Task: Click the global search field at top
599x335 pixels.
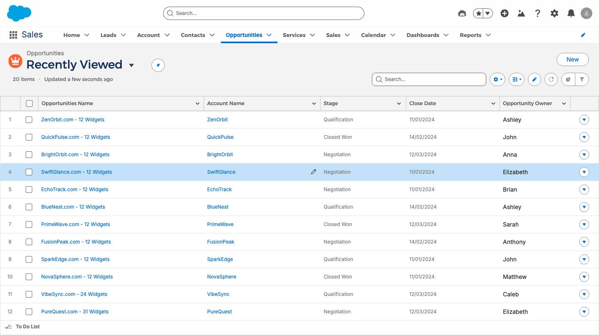Action: (x=264, y=13)
